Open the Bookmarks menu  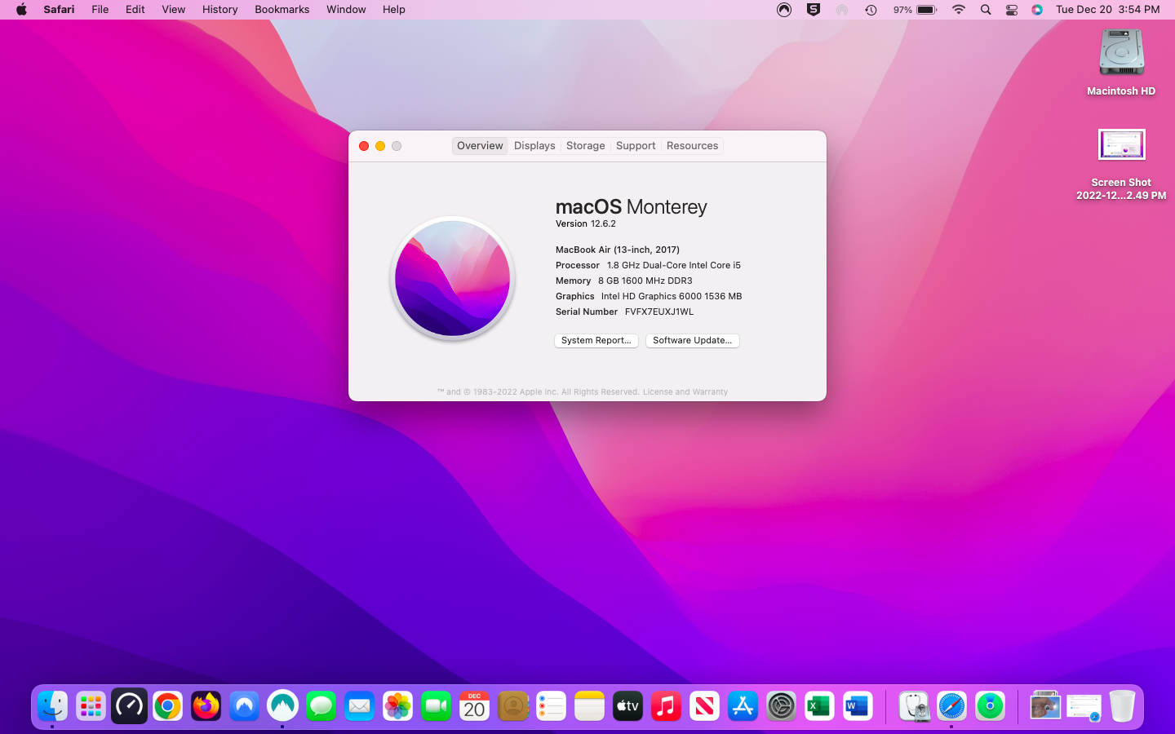[282, 10]
